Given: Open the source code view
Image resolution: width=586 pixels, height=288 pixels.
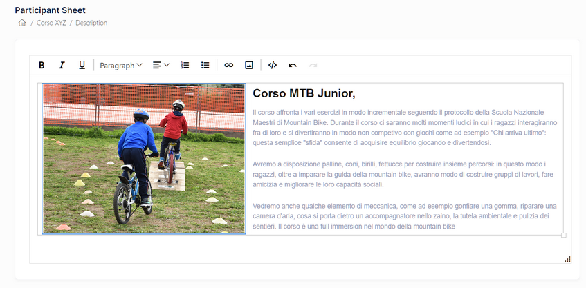Looking at the screenshot, I should (x=273, y=66).
